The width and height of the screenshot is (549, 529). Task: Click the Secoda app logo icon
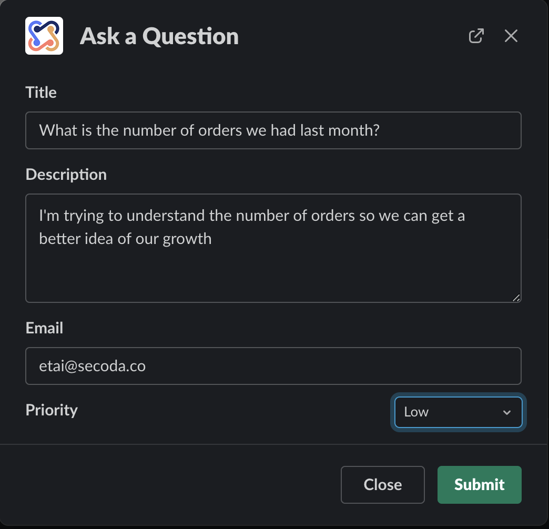pos(44,36)
